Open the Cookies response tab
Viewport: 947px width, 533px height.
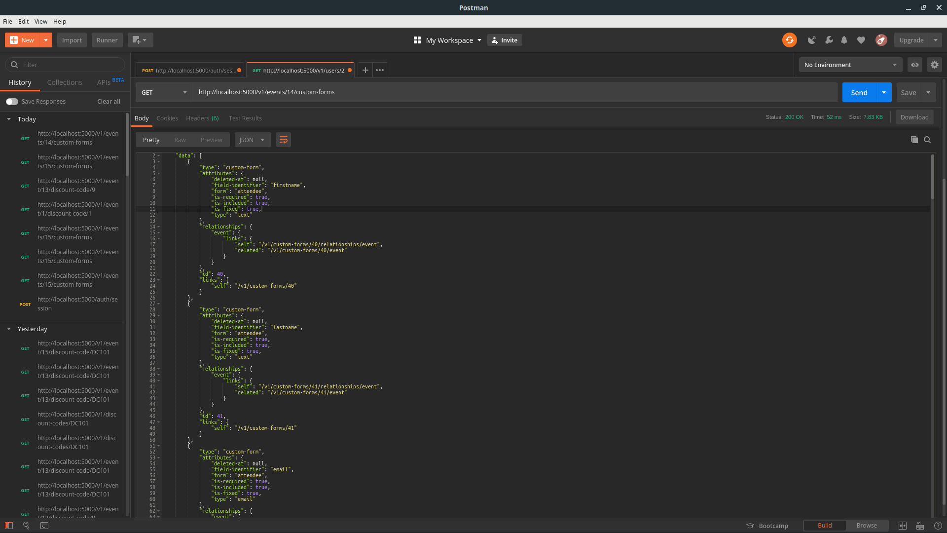[167, 118]
